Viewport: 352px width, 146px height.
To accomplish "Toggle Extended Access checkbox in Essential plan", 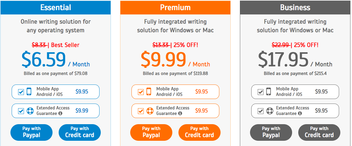I will (21, 111).
